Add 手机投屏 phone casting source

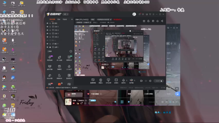108,81
